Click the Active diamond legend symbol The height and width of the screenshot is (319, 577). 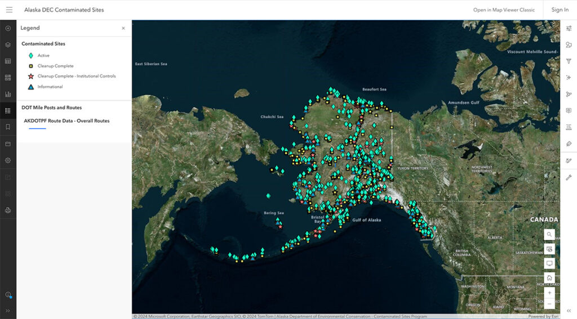coord(31,56)
